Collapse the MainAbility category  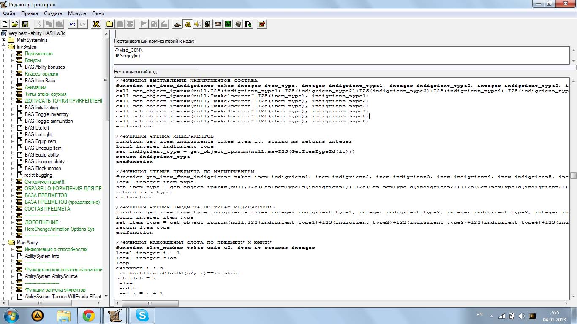click(4, 243)
